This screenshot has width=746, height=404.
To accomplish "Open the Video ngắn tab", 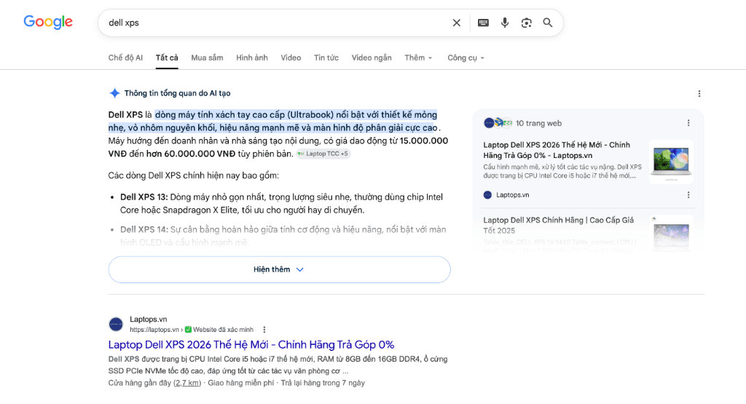I will (372, 58).
